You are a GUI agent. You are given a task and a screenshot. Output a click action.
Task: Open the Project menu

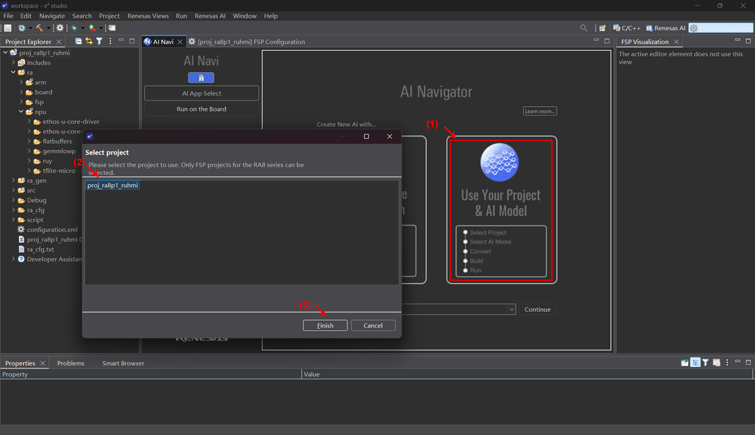coord(109,16)
